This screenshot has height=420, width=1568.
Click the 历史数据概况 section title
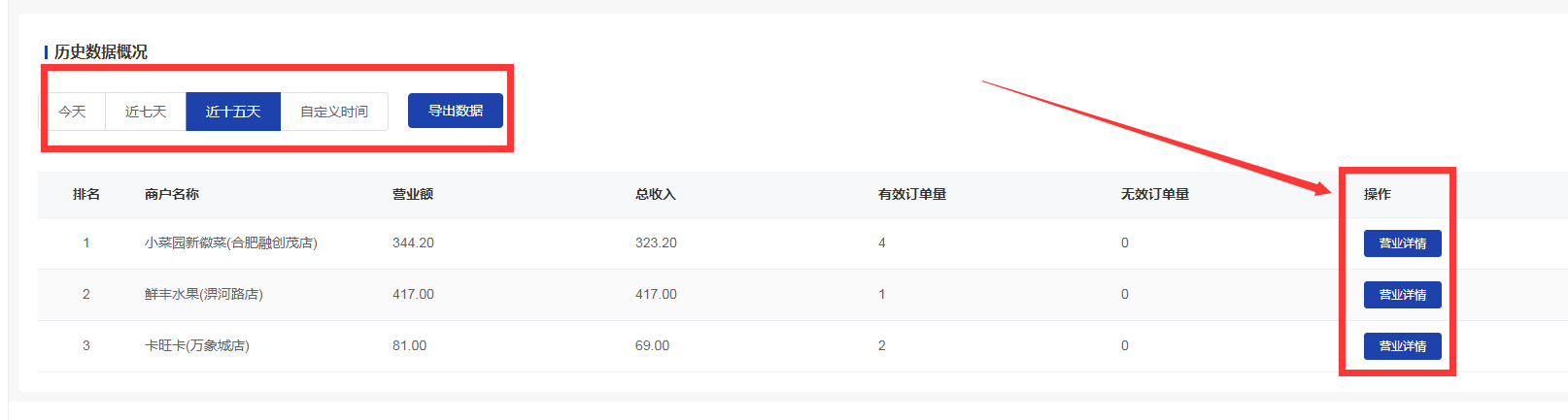point(101,51)
